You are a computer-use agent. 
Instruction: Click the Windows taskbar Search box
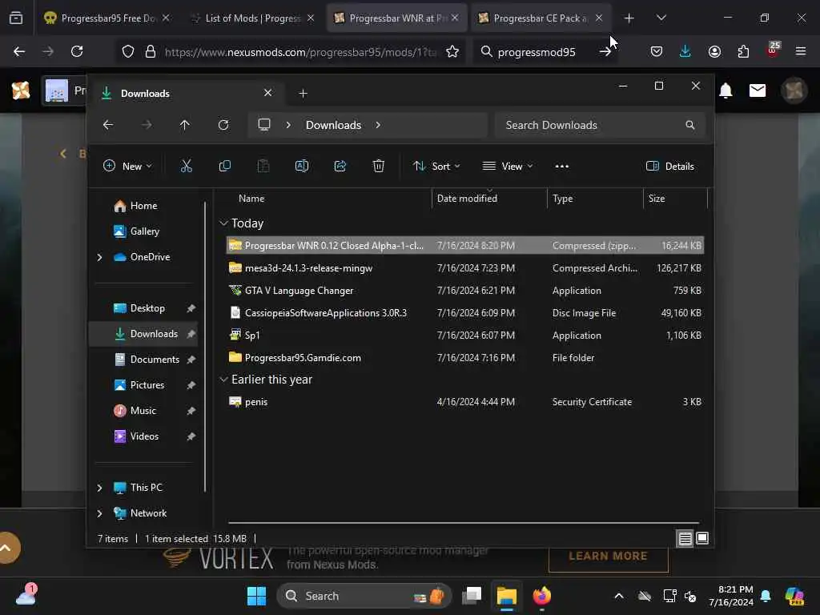pyautogui.click(x=364, y=596)
